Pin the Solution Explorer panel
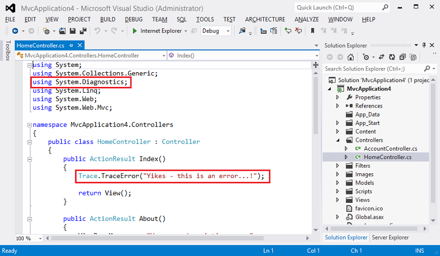 [424, 45]
